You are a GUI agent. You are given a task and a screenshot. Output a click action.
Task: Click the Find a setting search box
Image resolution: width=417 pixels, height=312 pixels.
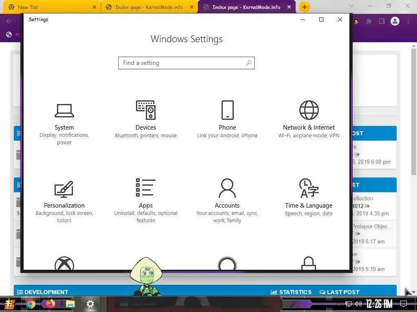tap(187, 63)
